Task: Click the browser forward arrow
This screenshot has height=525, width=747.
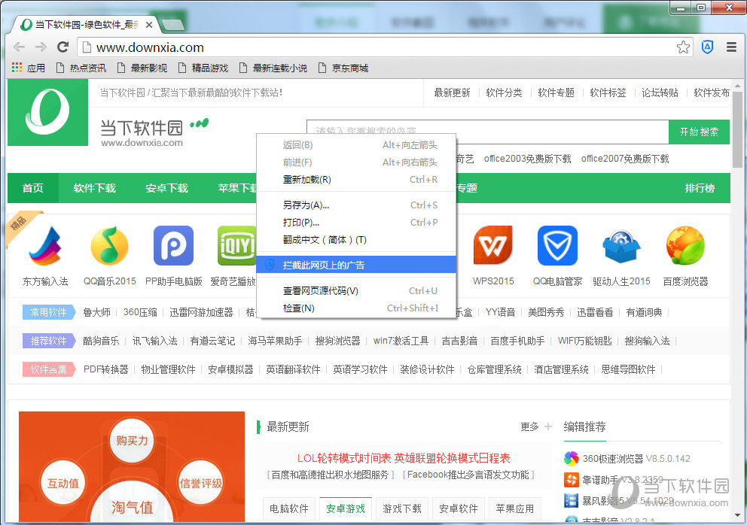Action: [x=41, y=47]
